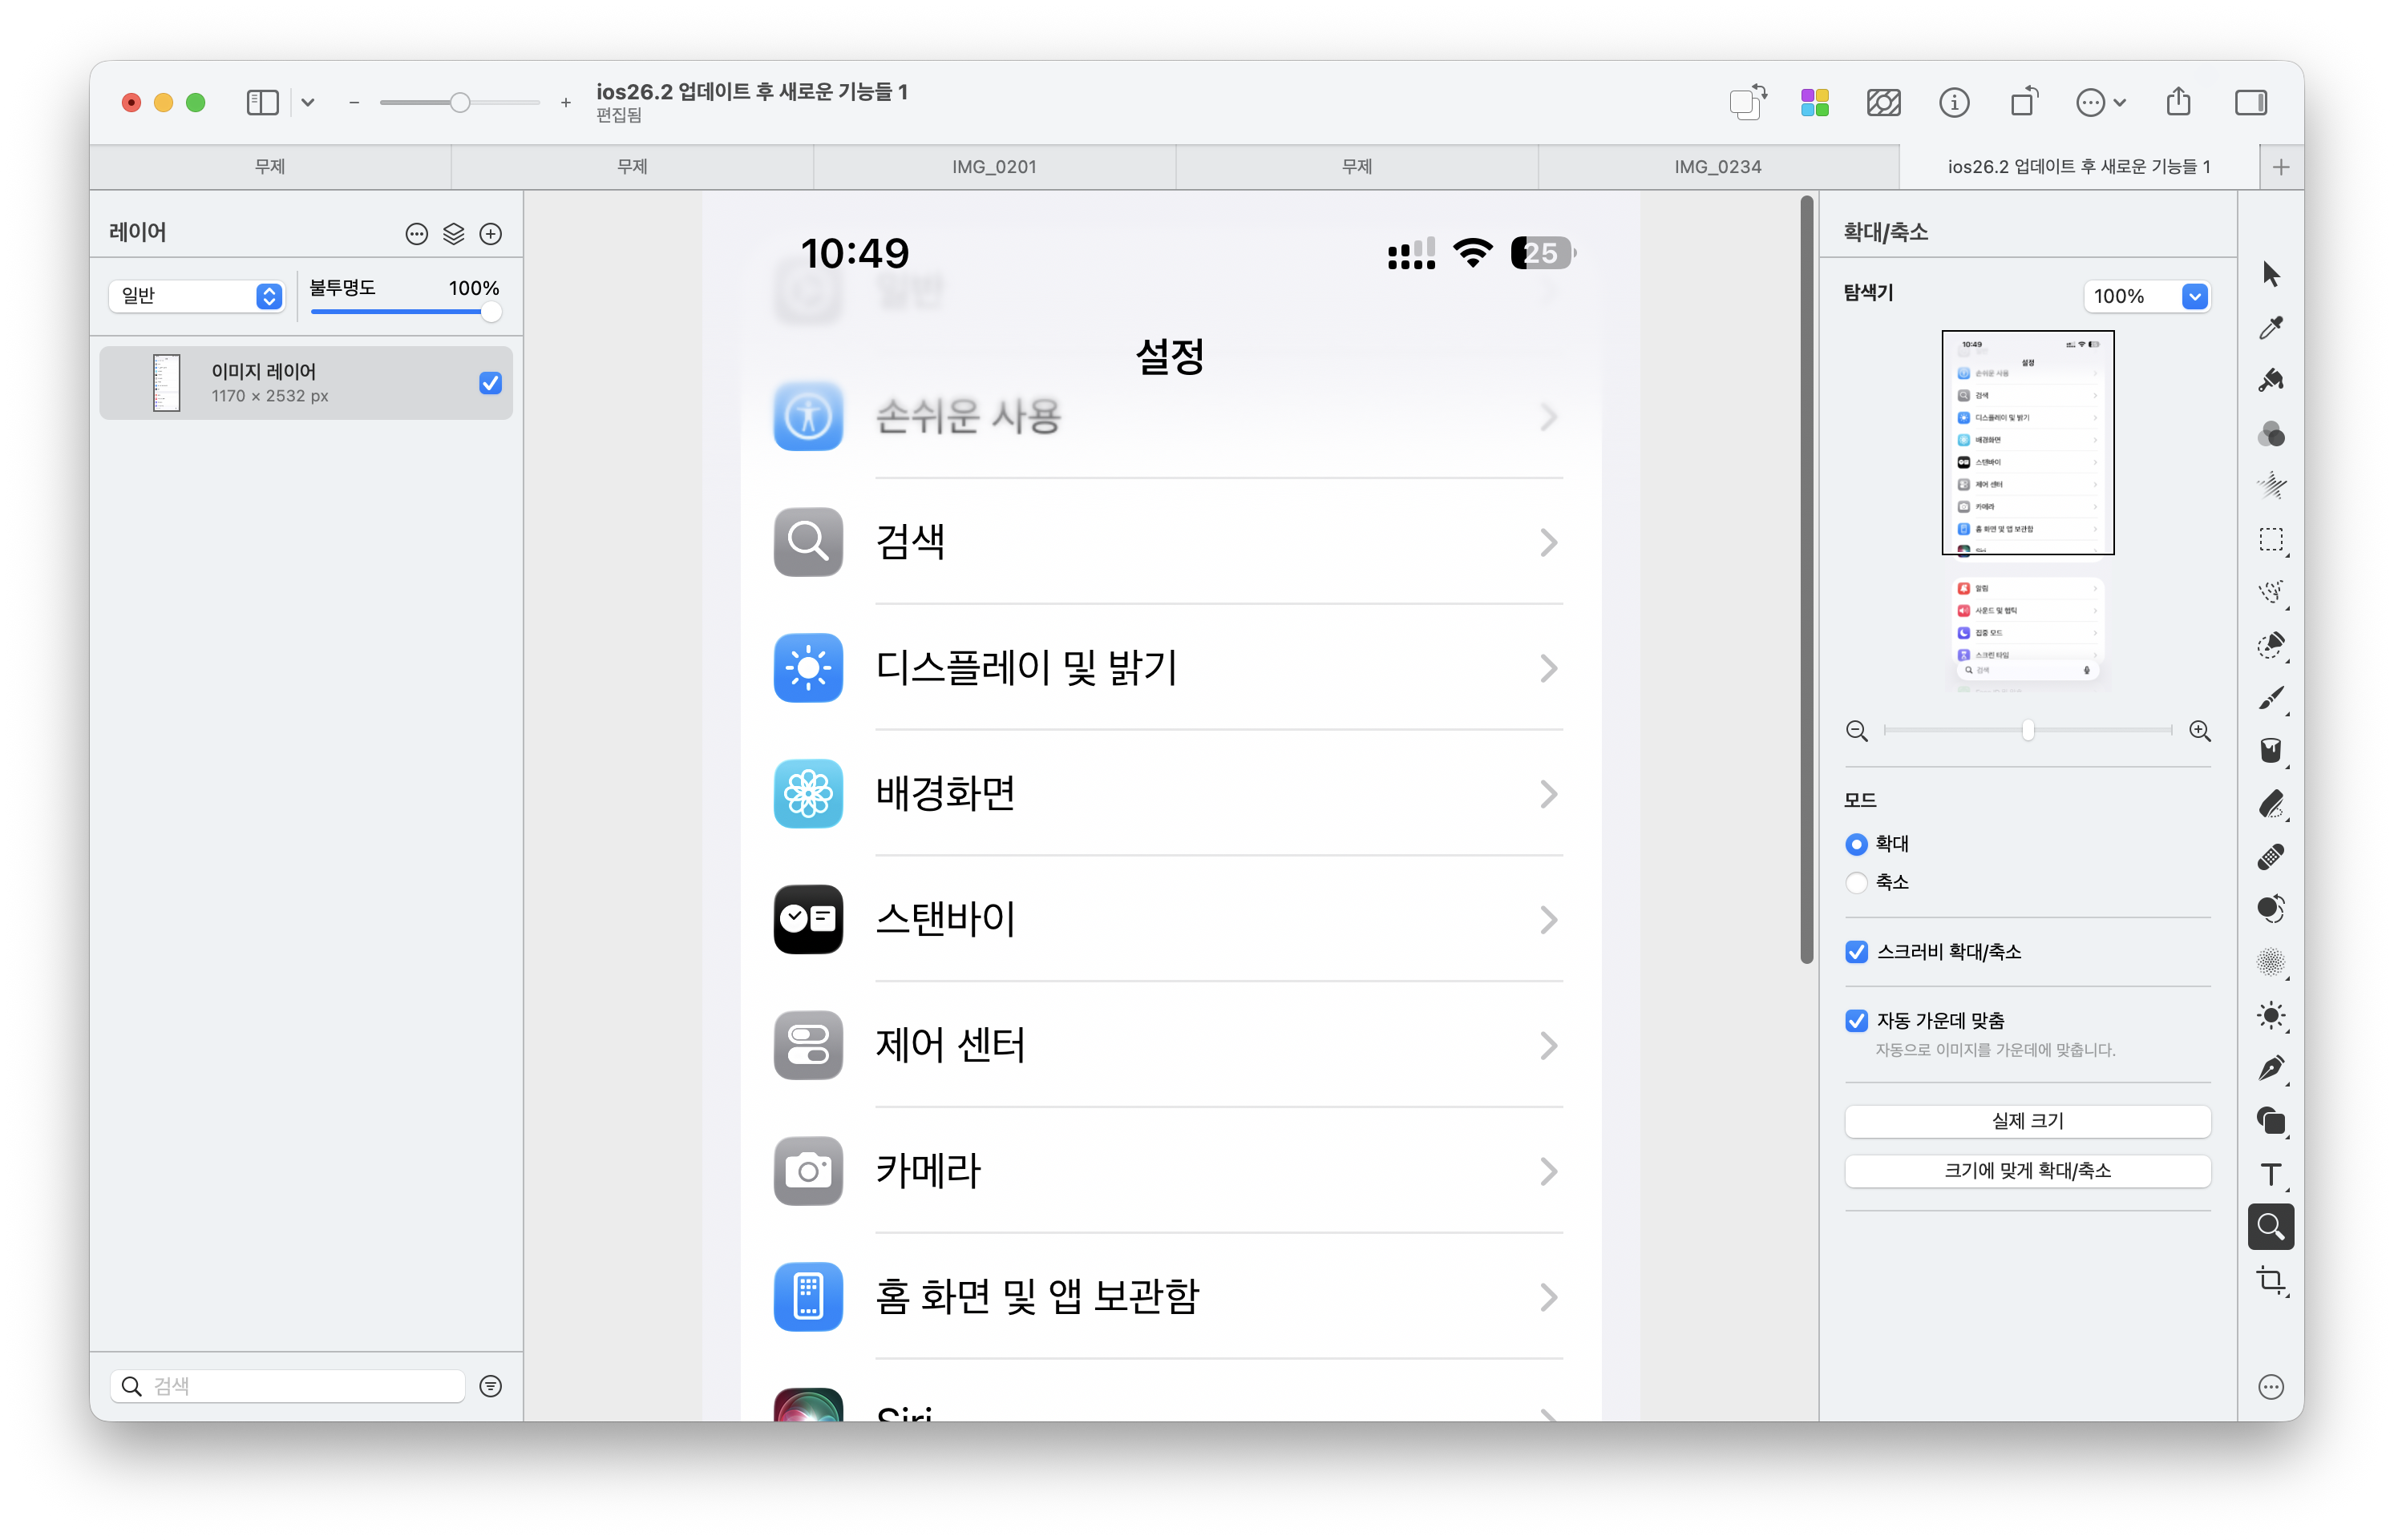Toggle visibility of 이미지 레이어
Viewport: 2394px width, 1540px height.
490,383
